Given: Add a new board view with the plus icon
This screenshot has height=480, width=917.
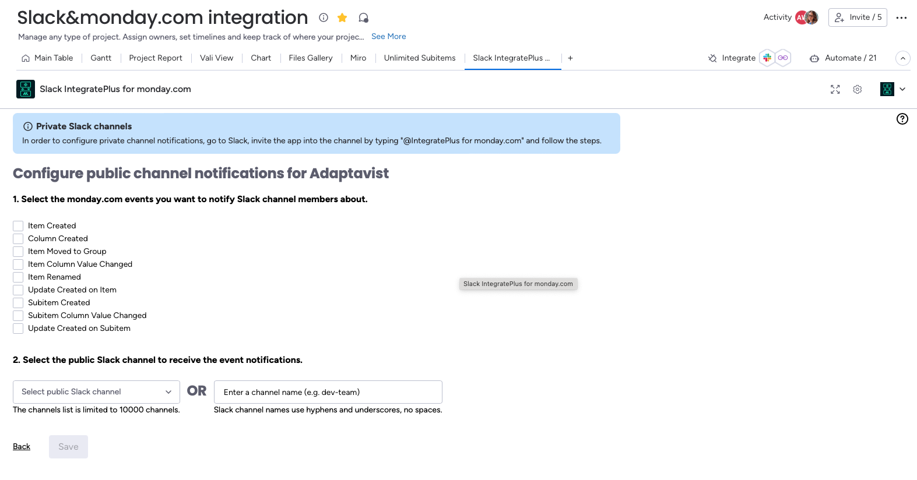Looking at the screenshot, I should pyautogui.click(x=570, y=58).
